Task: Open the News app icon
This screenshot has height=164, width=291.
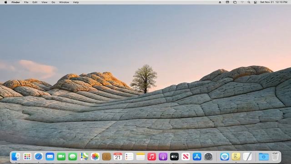Action: [x=186, y=157]
